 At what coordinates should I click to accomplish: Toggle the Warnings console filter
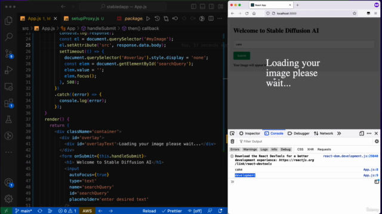pos(249,149)
